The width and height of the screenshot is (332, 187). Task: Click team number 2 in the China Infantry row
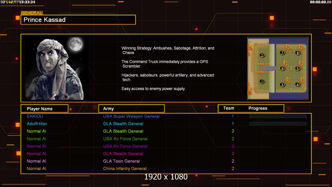coord(233,169)
